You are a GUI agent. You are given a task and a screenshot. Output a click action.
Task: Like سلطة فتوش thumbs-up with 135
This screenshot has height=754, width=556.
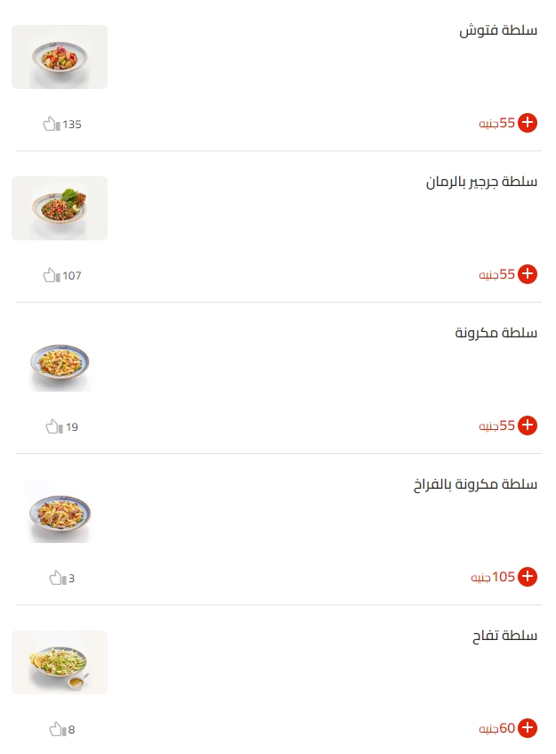pos(52,124)
